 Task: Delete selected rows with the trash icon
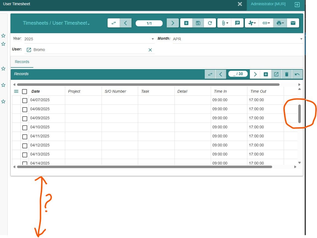(286, 74)
